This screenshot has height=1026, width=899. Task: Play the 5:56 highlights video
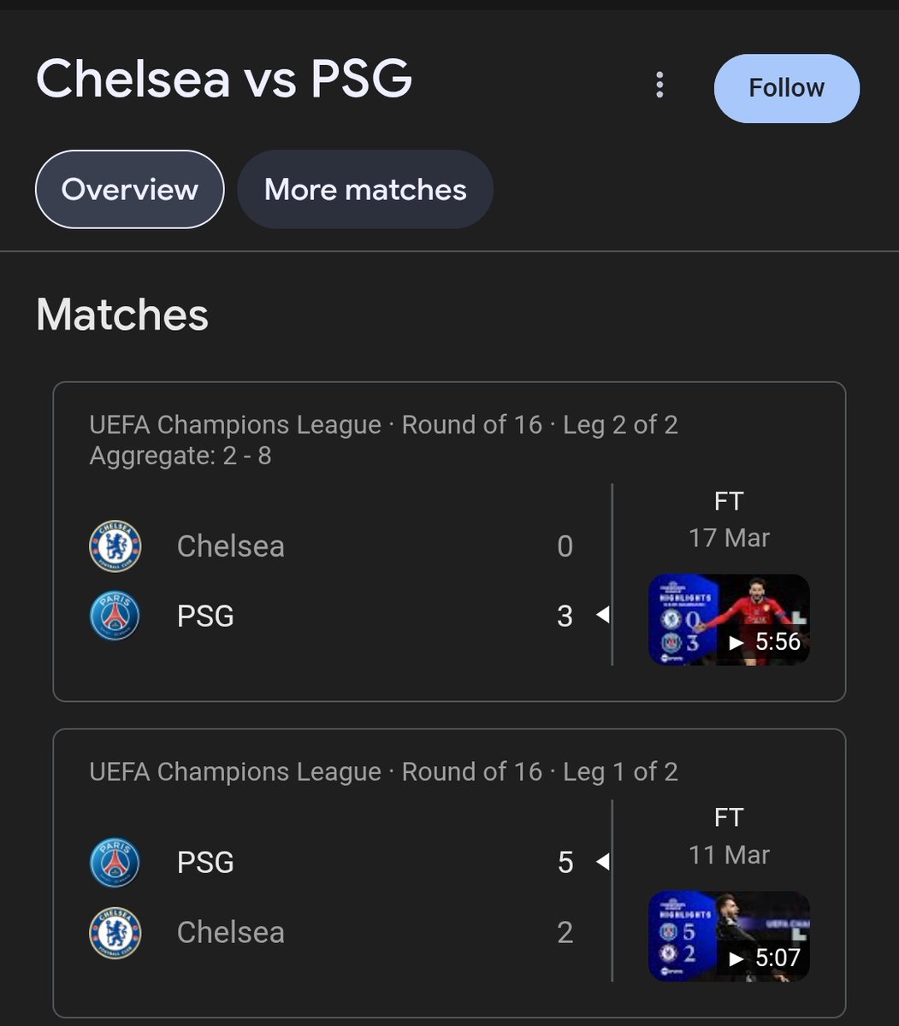pos(729,620)
